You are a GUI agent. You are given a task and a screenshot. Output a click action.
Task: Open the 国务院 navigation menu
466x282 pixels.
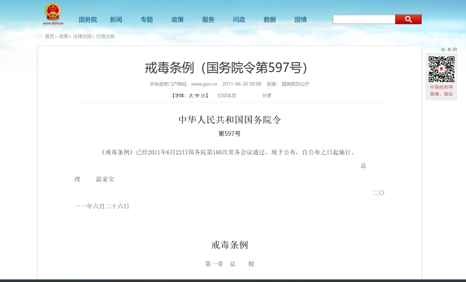coord(88,19)
